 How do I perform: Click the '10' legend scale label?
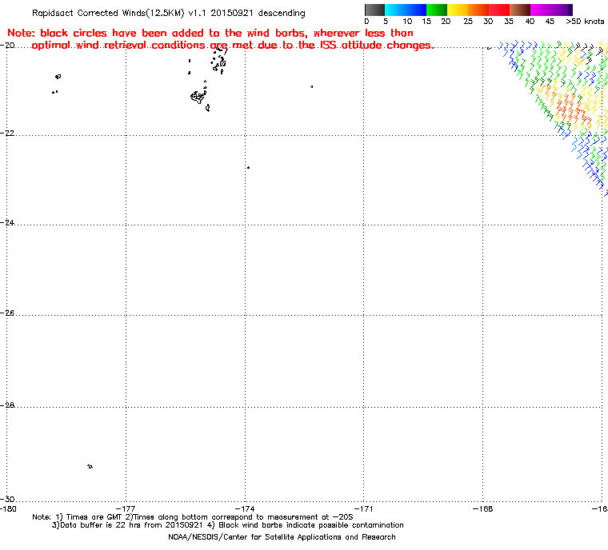point(406,22)
